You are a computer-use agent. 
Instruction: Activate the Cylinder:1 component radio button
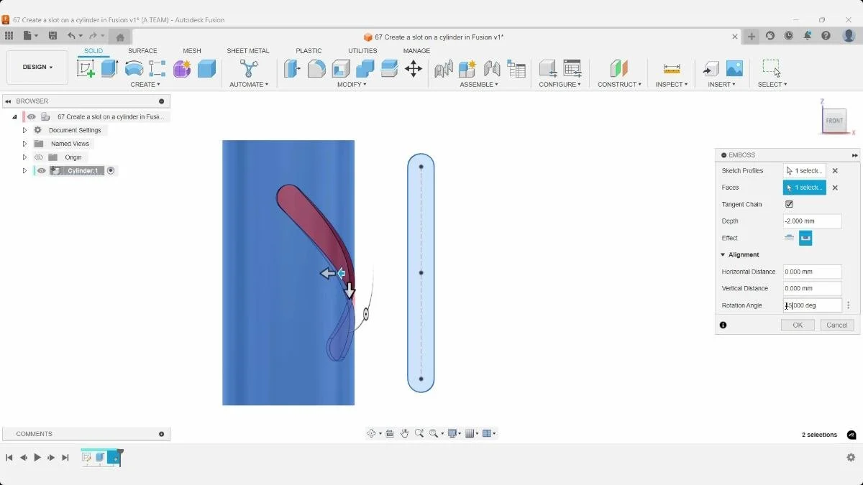point(111,170)
